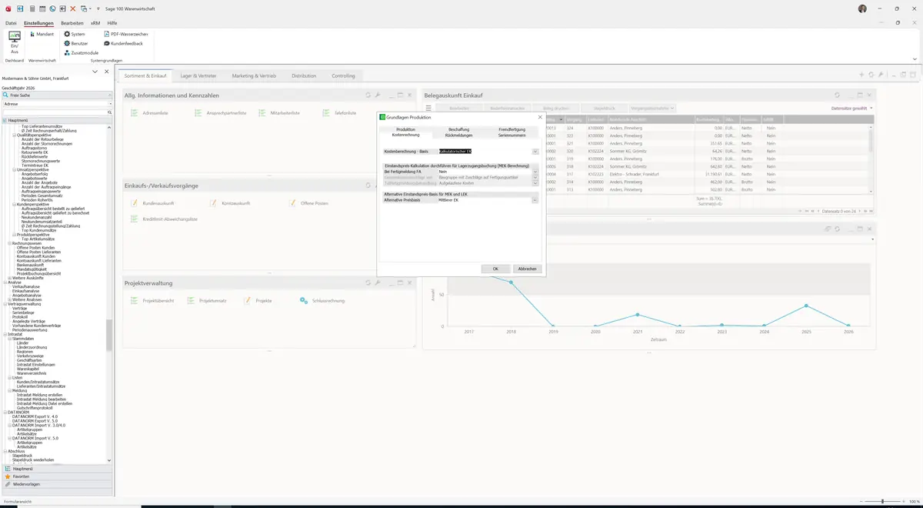
Task: Open PDF-Wasserzeichen settings
Action: click(x=125, y=34)
